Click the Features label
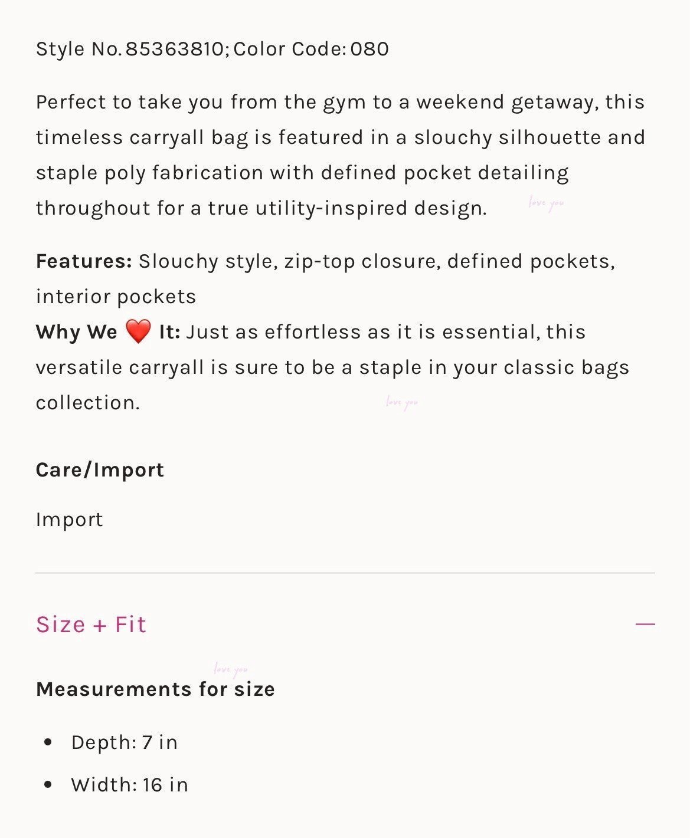The height and width of the screenshot is (838, 690). pos(84,261)
